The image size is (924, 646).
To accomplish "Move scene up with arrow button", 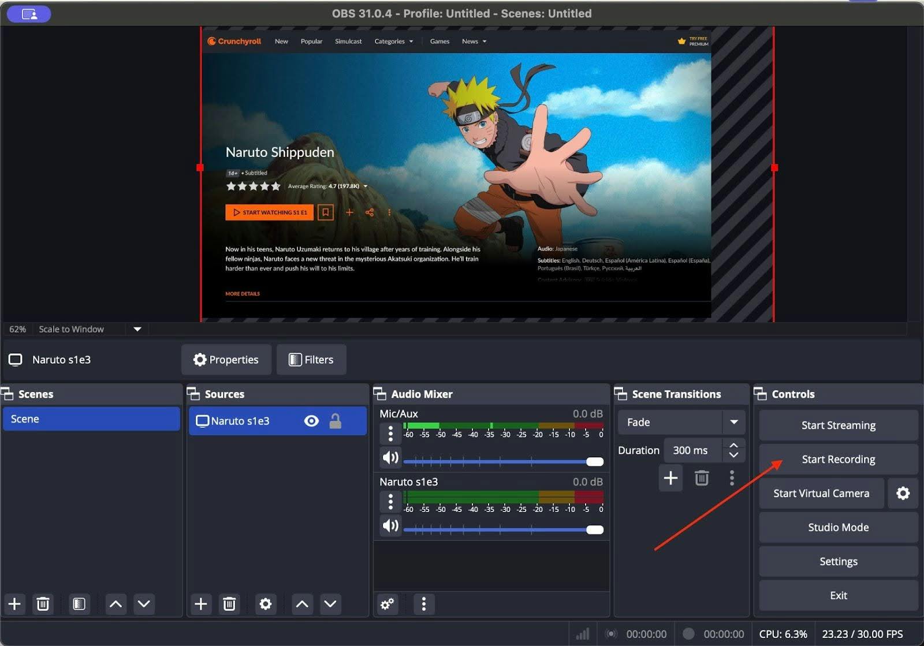I will click(x=115, y=604).
